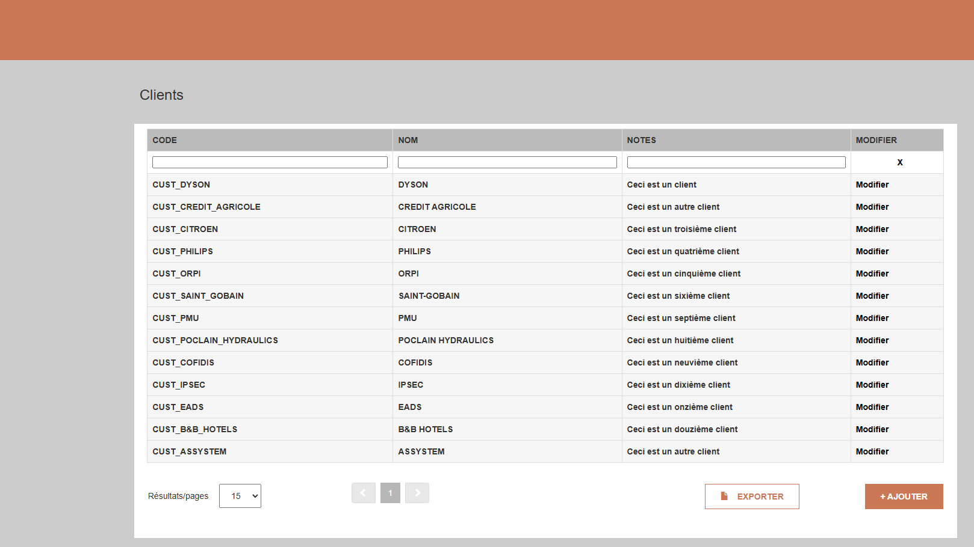Click the DYSON name cell

[x=507, y=185]
